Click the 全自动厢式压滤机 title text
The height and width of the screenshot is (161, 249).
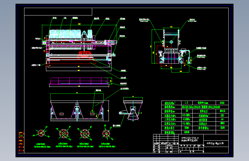pyautogui.click(x=190, y=140)
